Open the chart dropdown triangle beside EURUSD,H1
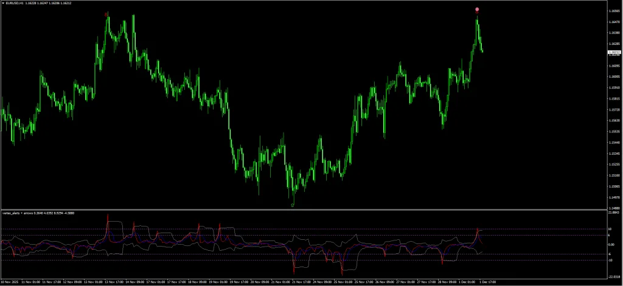This screenshot has width=623, height=286. (3, 3)
